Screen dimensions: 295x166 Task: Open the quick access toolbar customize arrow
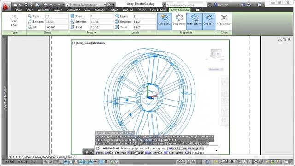click(x=114, y=5)
